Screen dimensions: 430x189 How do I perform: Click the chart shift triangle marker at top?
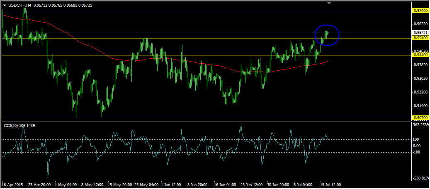coord(329,3)
